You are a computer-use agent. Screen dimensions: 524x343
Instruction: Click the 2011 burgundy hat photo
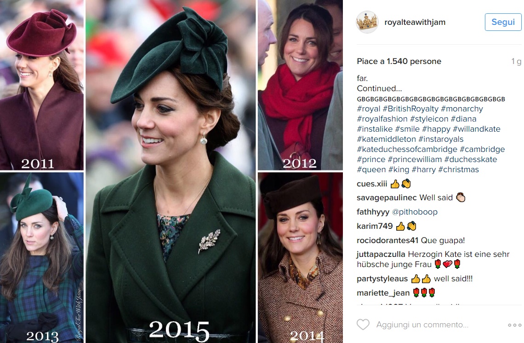[x=42, y=85]
